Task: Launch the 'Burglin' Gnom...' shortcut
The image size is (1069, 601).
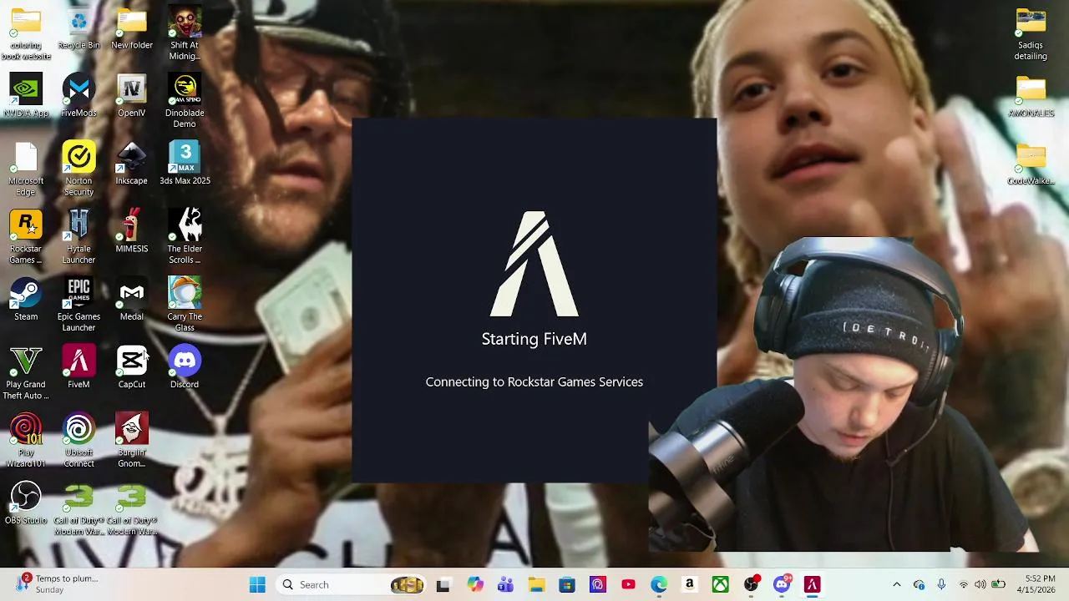Action: pyautogui.click(x=132, y=442)
